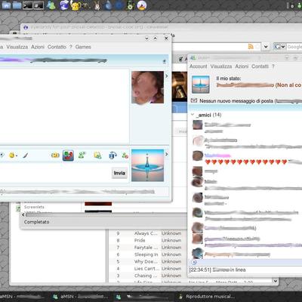Select 'Why Doe...' track in music player
This screenshot has width=302, height=302.
click(x=146, y=261)
